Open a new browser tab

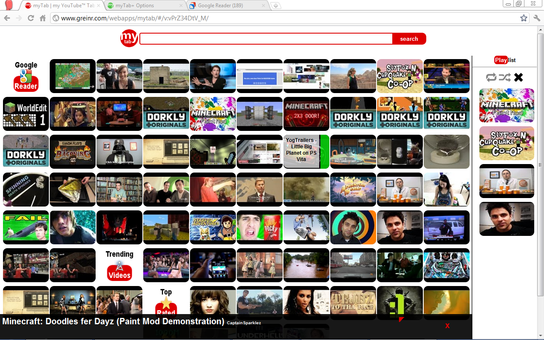[x=276, y=6]
